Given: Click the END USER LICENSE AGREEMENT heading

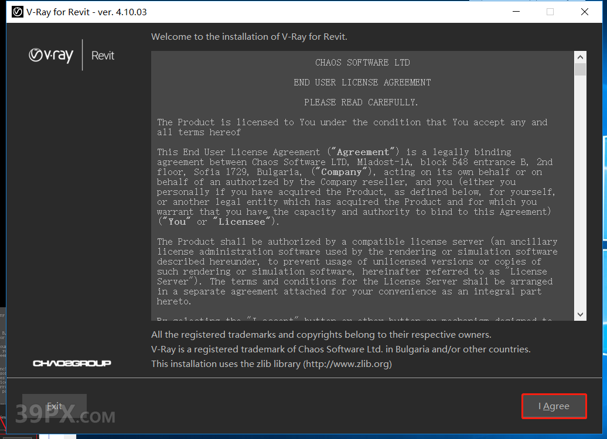Looking at the screenshot, I should (x=362, y=83).
